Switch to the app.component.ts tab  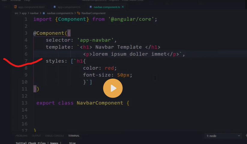[x=69, y=7]
